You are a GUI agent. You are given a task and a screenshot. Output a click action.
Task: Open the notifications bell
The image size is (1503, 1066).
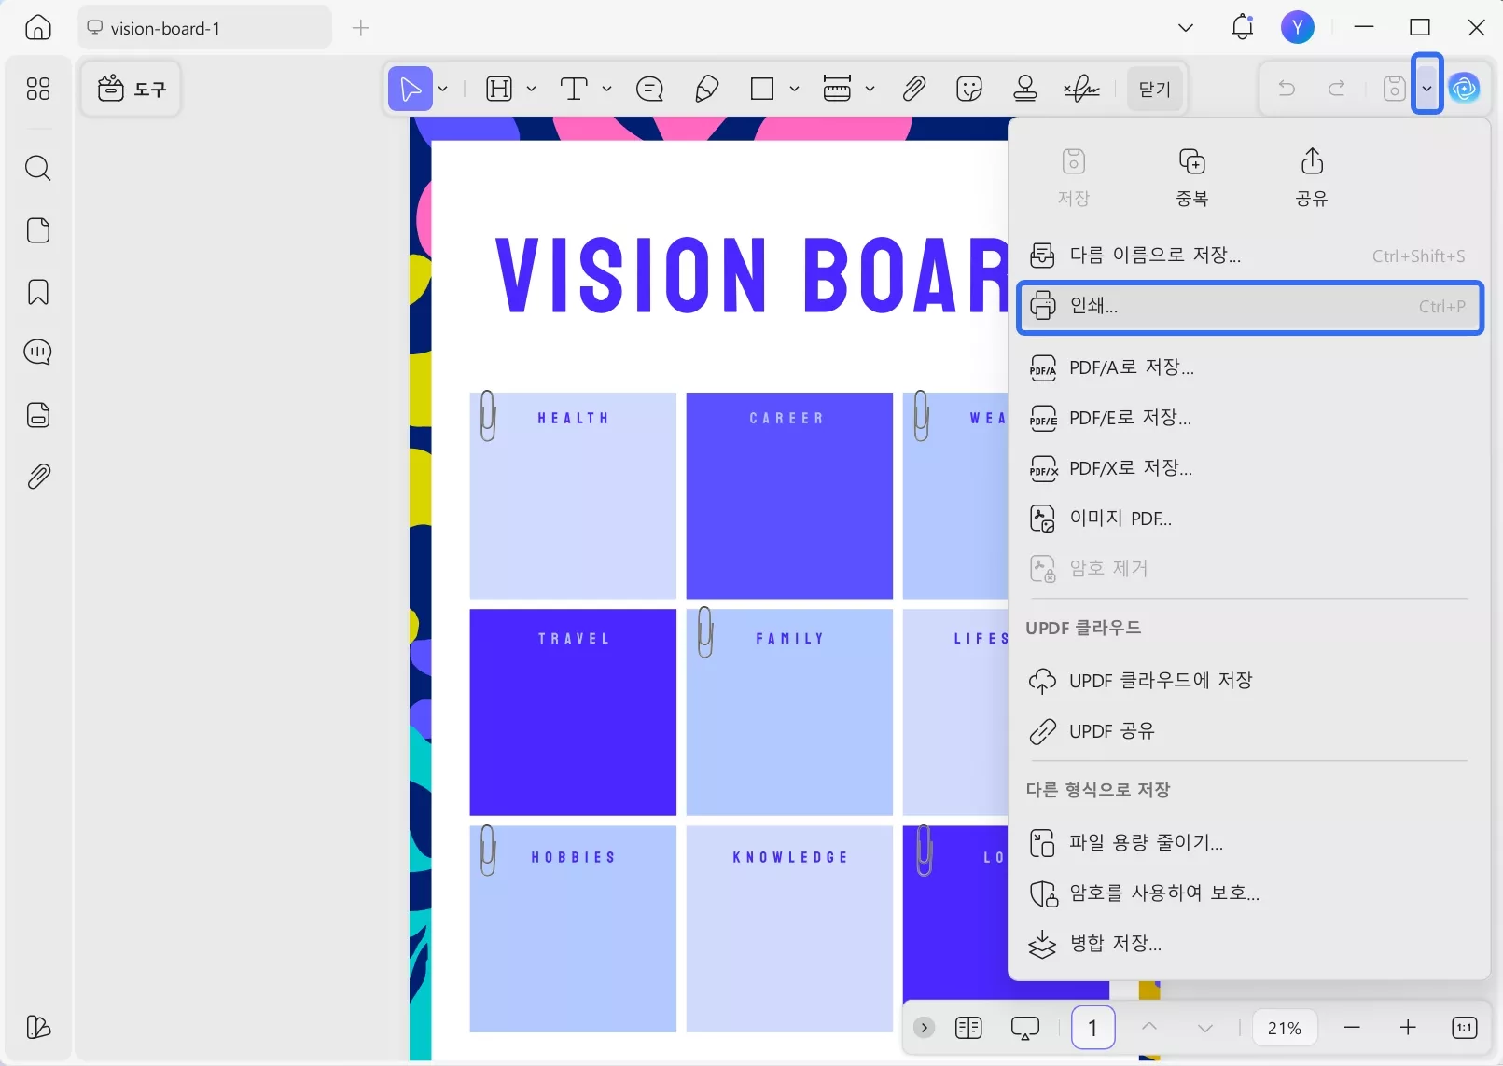tap(1243, 28)
